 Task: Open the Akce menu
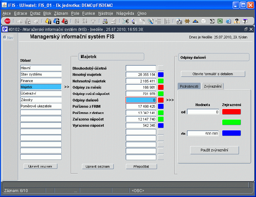(7, 13)
